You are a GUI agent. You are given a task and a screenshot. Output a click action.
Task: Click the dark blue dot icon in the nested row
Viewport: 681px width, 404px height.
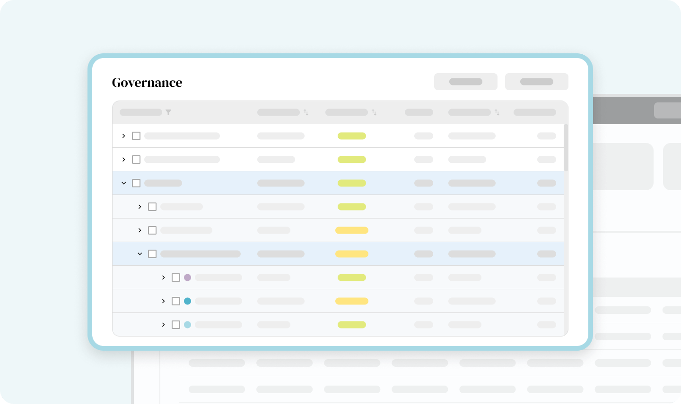[187, 301]
